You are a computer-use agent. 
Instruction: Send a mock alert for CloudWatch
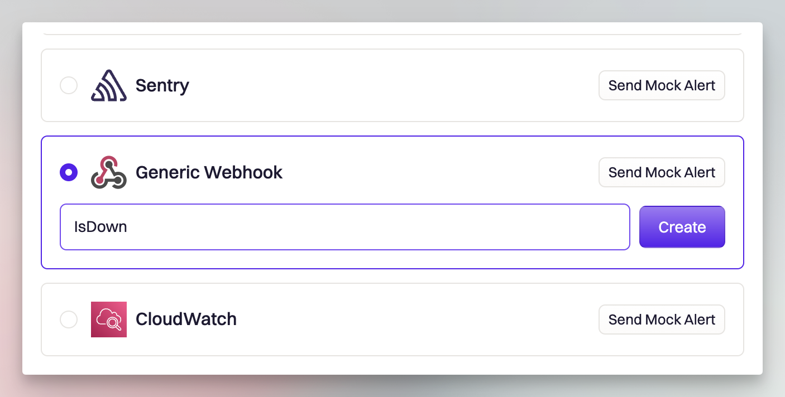pyautogui.click(x=662, y=319)
